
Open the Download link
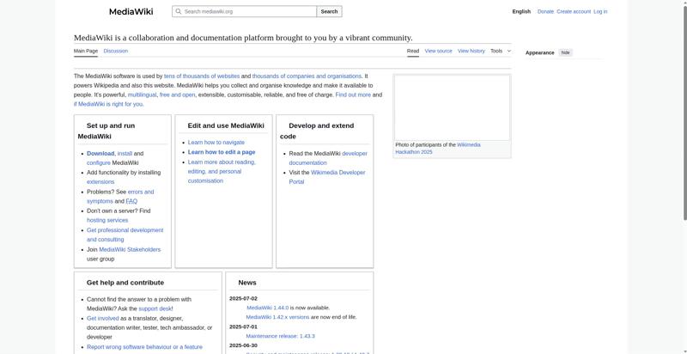tap(100, 154)
